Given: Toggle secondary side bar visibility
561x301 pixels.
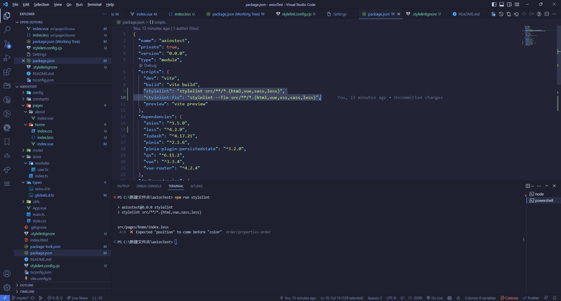Looking at the screenshot, I should 509,4.
